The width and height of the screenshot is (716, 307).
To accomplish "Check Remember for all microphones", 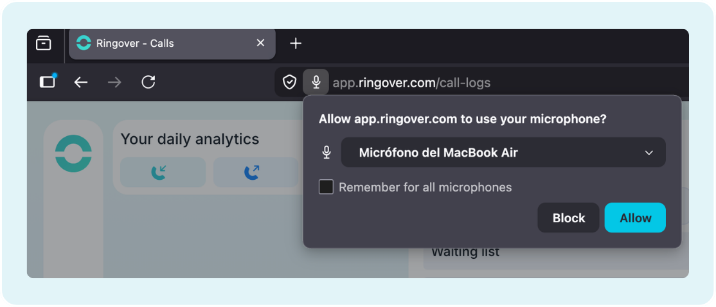I will (x=327, y=188).
